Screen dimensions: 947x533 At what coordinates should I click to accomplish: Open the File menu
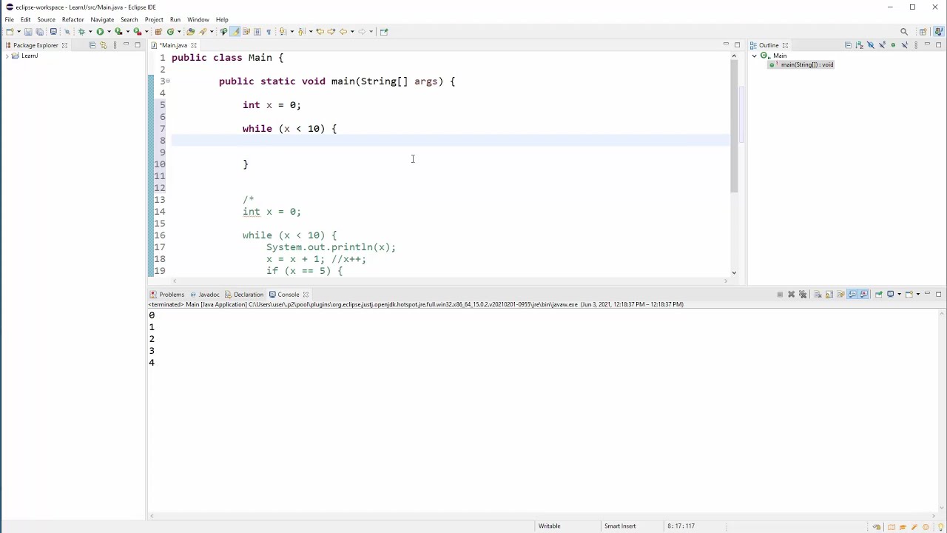[10, 19]
